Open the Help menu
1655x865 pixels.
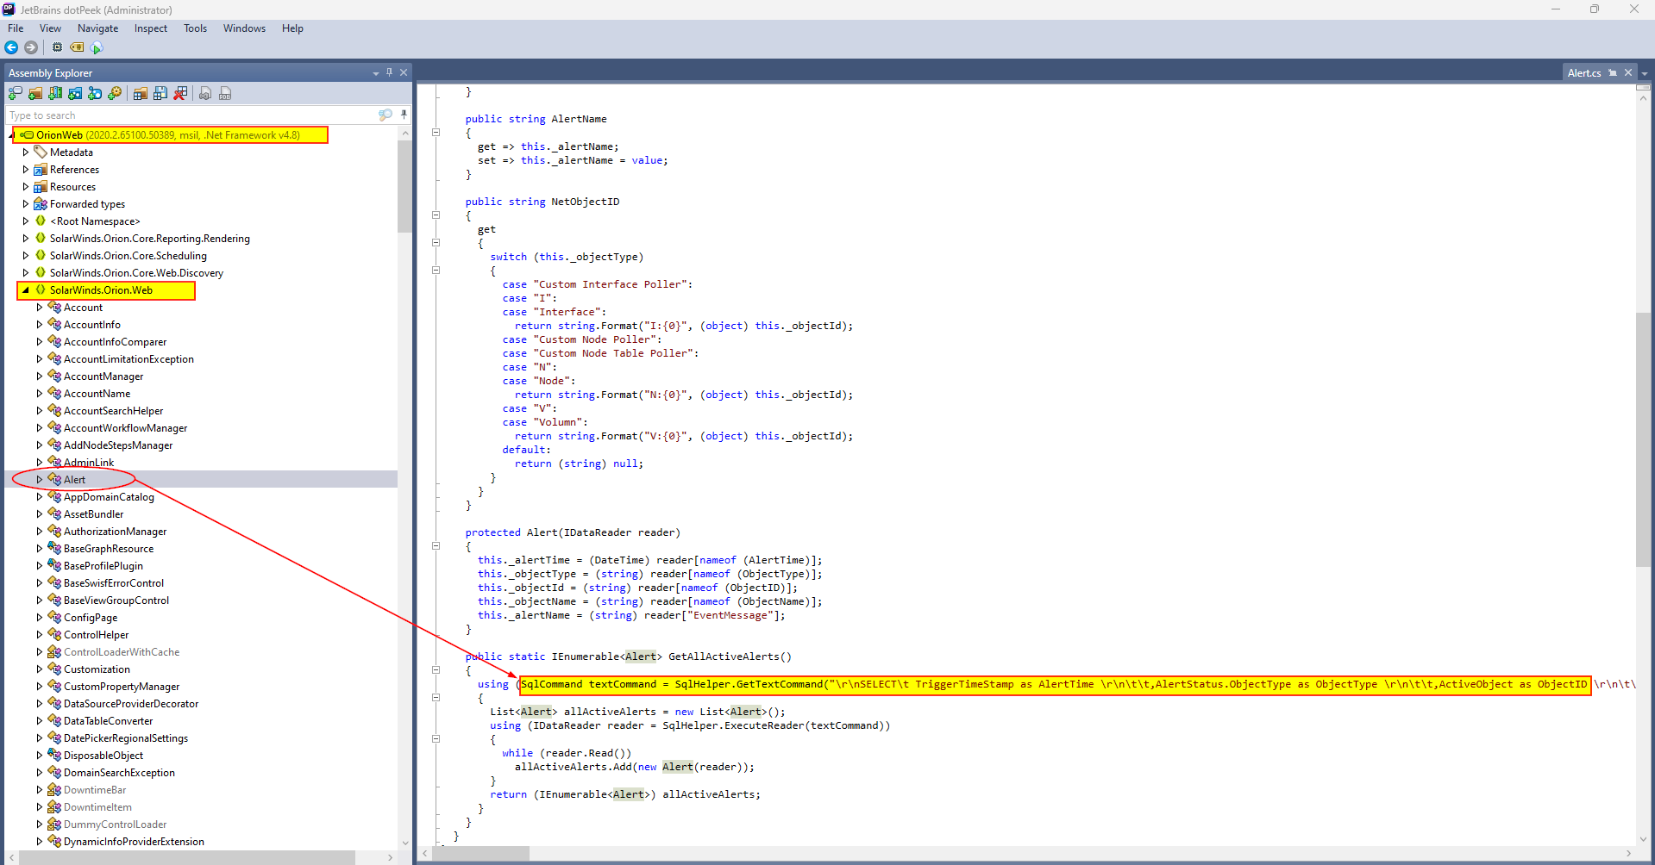[292, 28]
